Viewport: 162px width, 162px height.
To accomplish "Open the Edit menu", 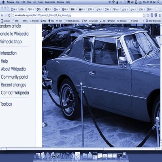I will (x=23, y=2).
